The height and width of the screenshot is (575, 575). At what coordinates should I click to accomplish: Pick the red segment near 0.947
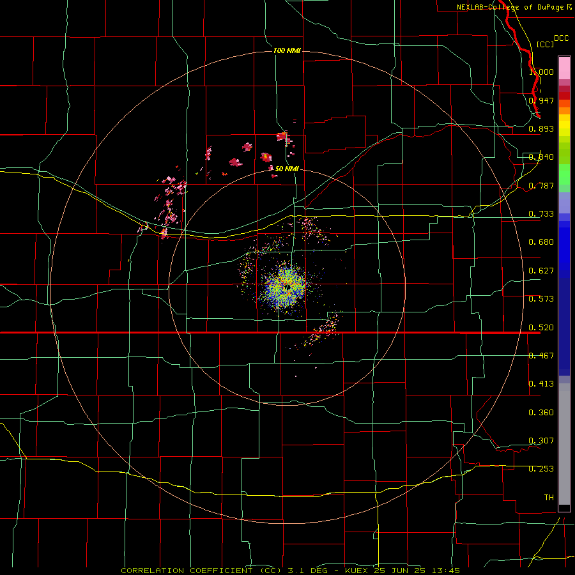[564, 96]
